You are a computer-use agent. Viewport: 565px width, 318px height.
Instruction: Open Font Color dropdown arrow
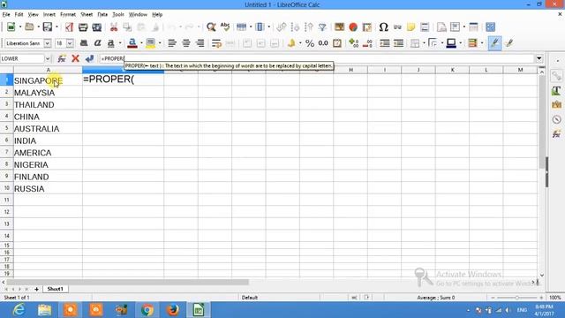pyautogui.click(x=141, y=43)
